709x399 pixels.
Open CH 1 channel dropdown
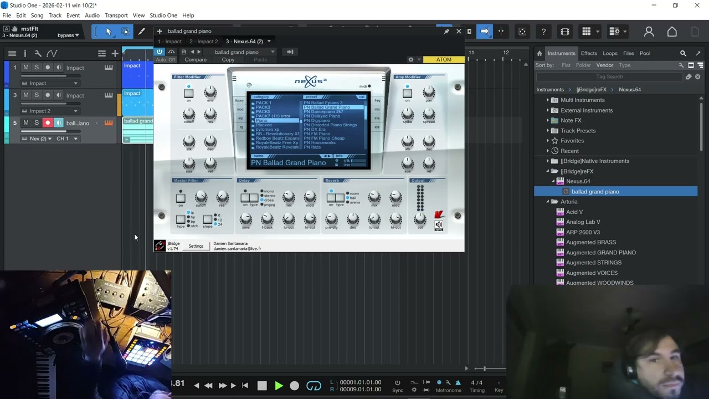tap(67, 139)
